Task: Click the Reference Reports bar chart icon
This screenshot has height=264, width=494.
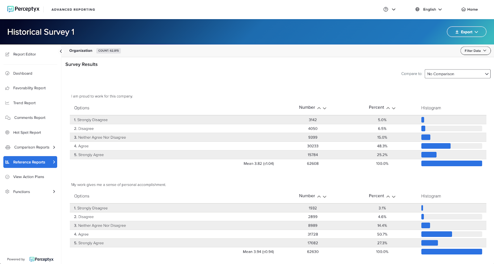Action: [7, 162]
